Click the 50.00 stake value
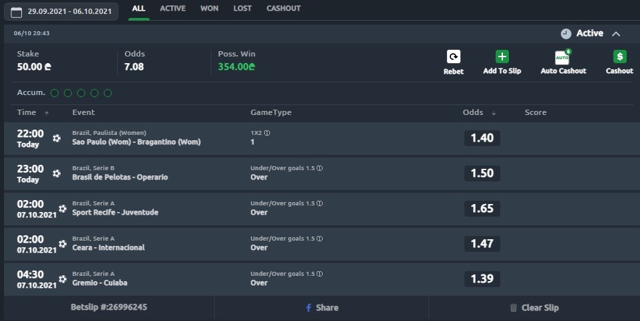Viewport: 640px width, 321px height. click(x=34, y=67)
